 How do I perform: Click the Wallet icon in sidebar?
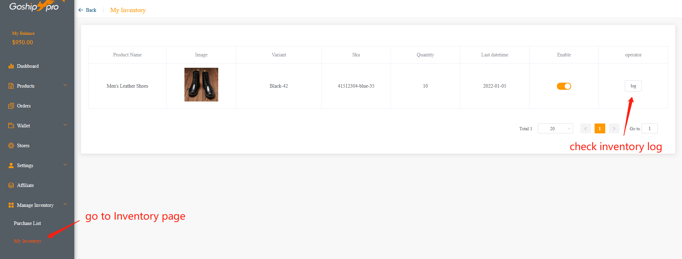click(x=11, y=126)
